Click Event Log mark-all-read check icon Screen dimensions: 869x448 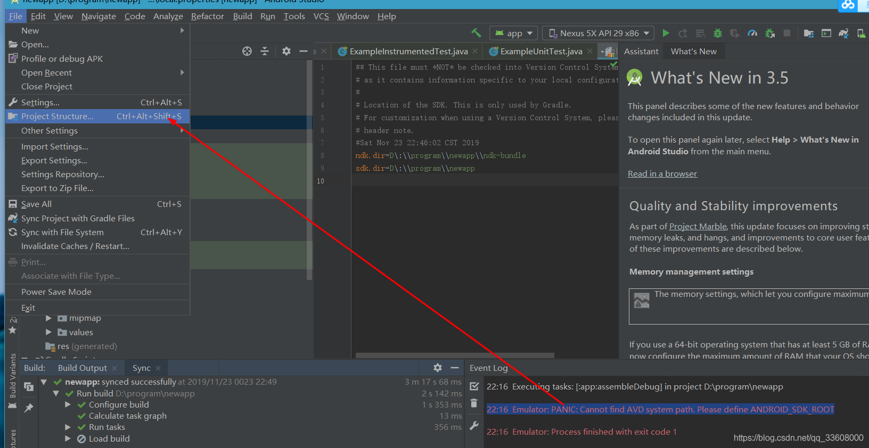[x=474, y=386]
